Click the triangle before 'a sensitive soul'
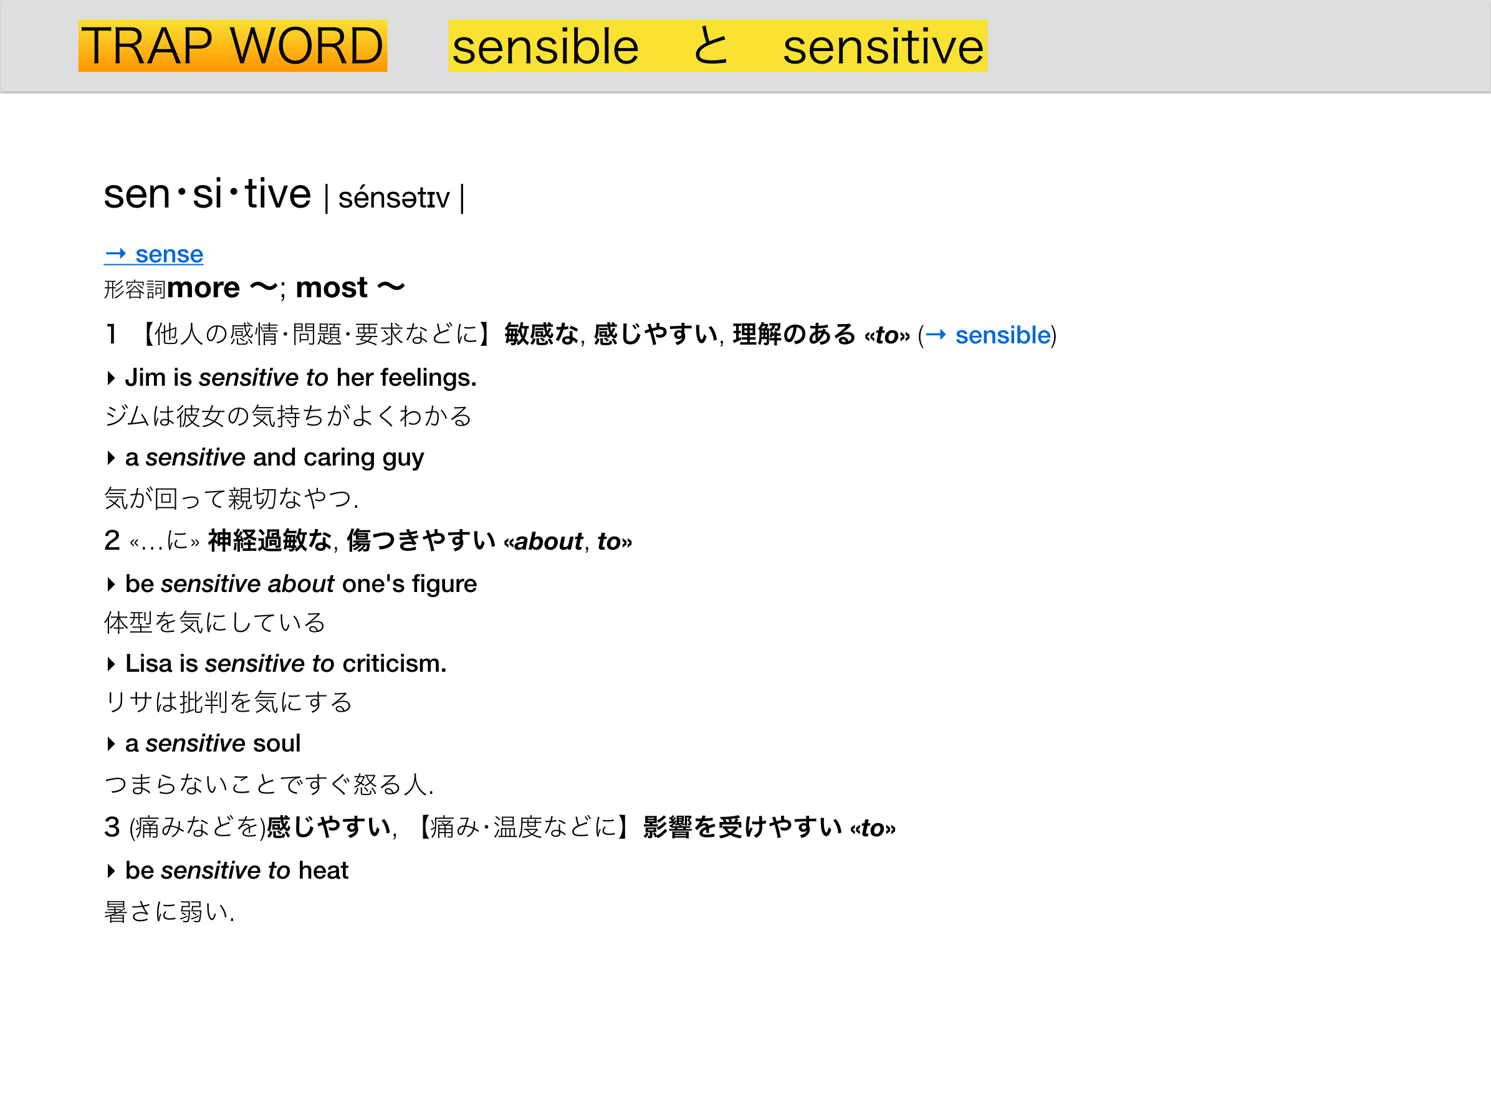 point(110,743)
